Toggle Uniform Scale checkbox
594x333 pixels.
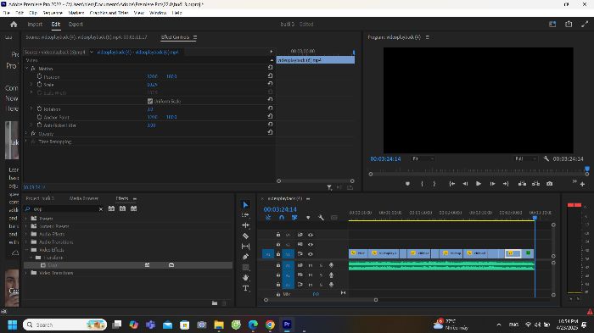(150, 101)
